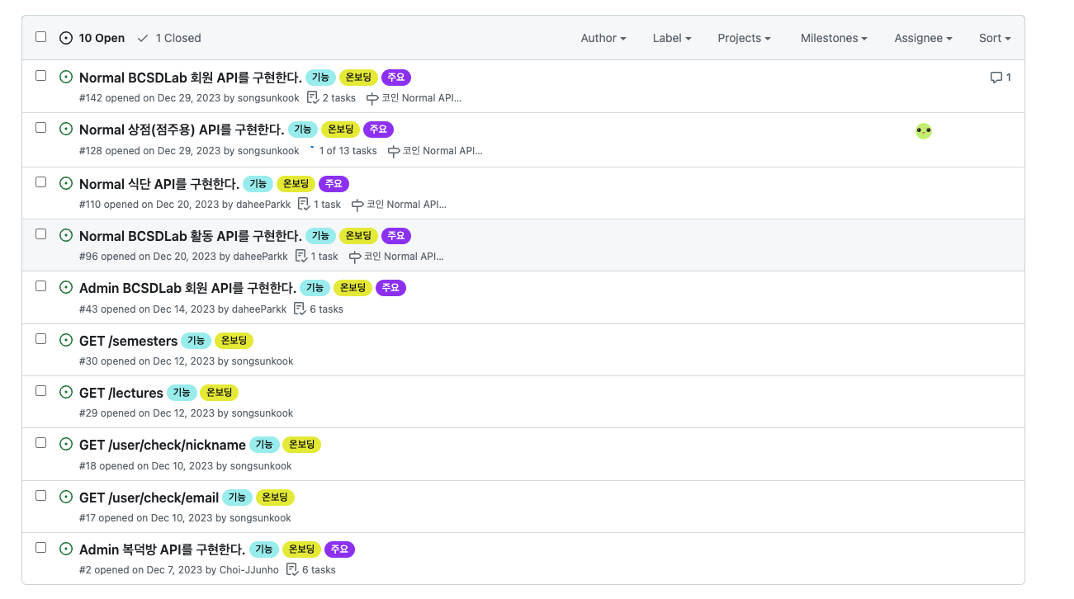This screenshot has width=1074, height=599.
Task: Check the box for GET /user/check/nickname issue
Action: (x=40, y=443)
